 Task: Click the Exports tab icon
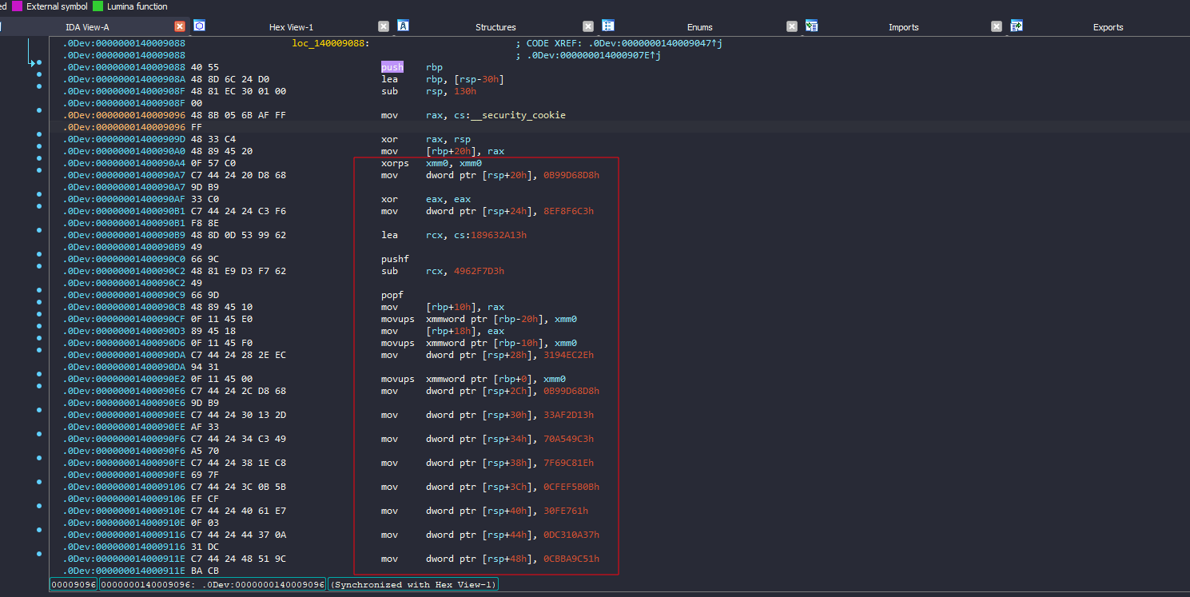[x=1017, y=26]
